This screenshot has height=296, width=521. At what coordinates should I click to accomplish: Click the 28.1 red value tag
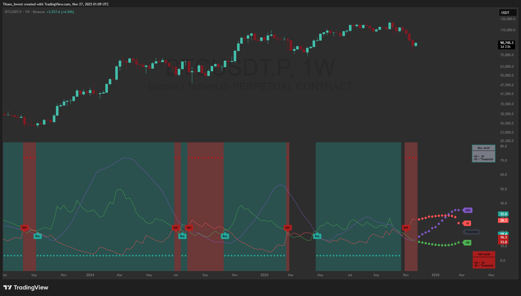503,221
